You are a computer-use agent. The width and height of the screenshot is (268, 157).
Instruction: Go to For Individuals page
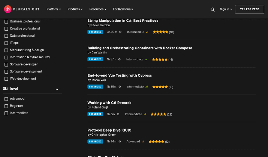tap(123, 9)
